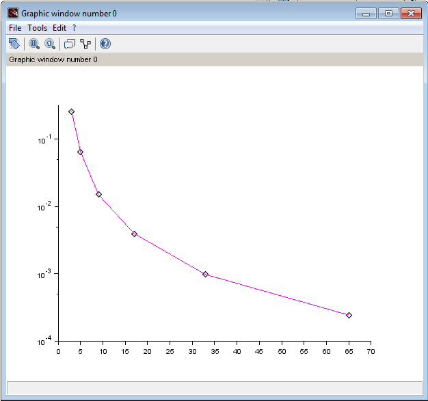The image size is (428, 401).
Task: Open the Figure properties editor icon
Action: click(x=85, y=44)
